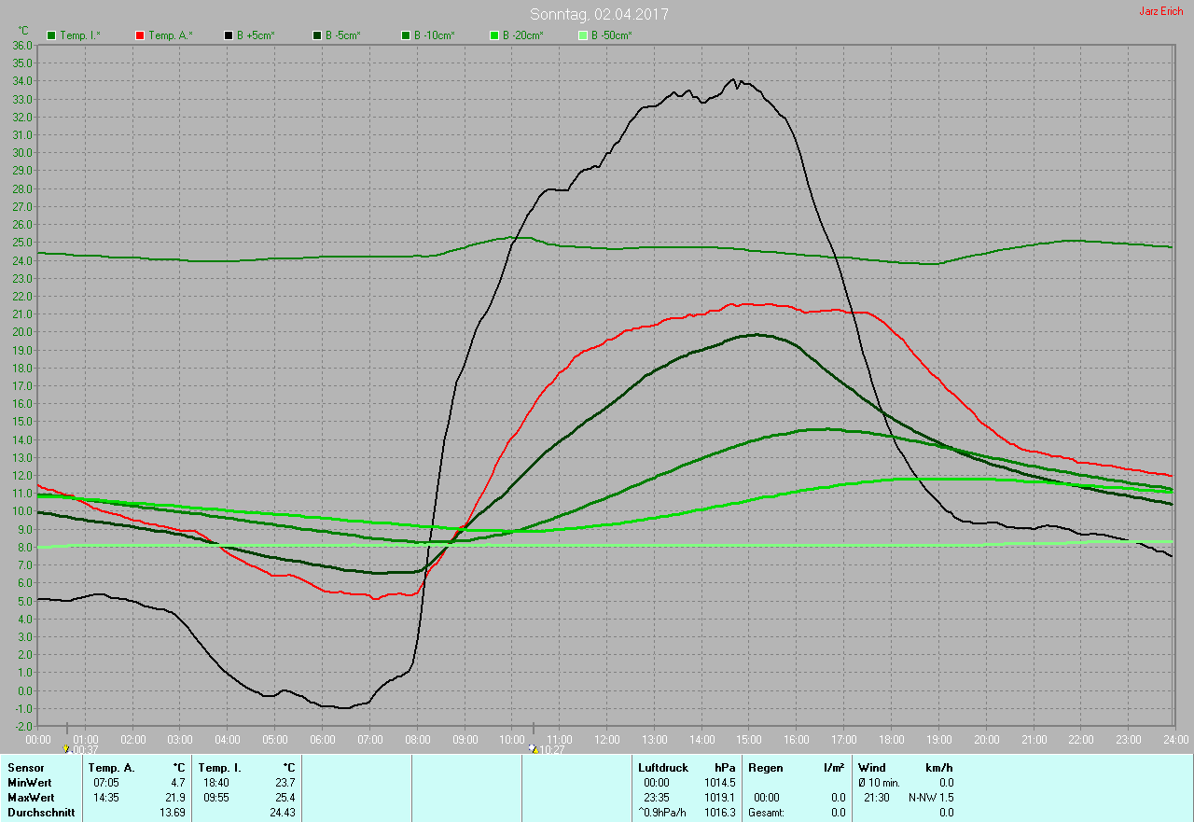
Task: Click the MinWert row label
Action: [x=30, y=782]
